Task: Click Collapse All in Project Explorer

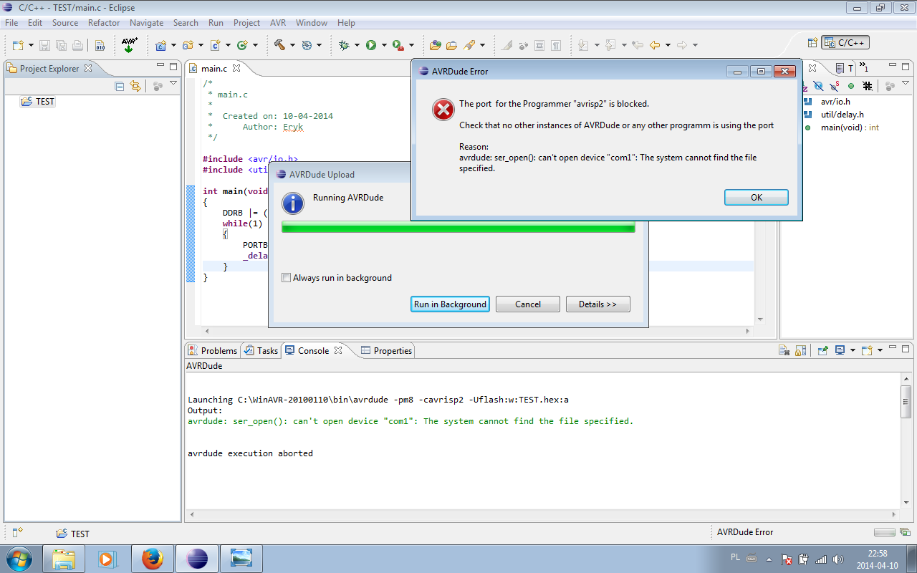Action: click(x=120, y=86)
